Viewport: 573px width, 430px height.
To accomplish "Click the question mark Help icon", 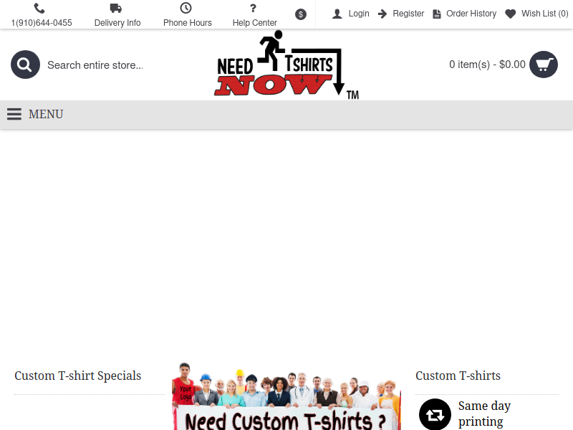I will coord(253,8).
